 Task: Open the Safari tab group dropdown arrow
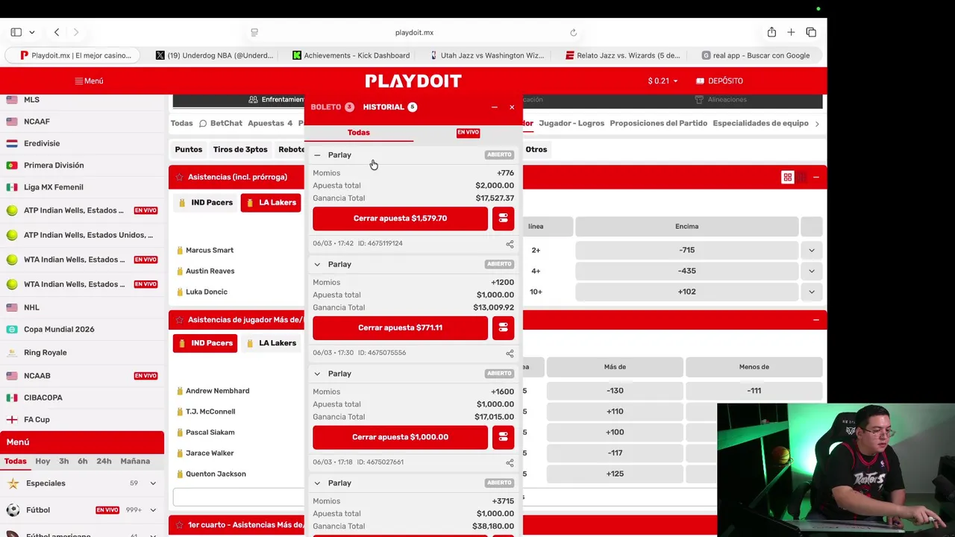tap(31, 32)
